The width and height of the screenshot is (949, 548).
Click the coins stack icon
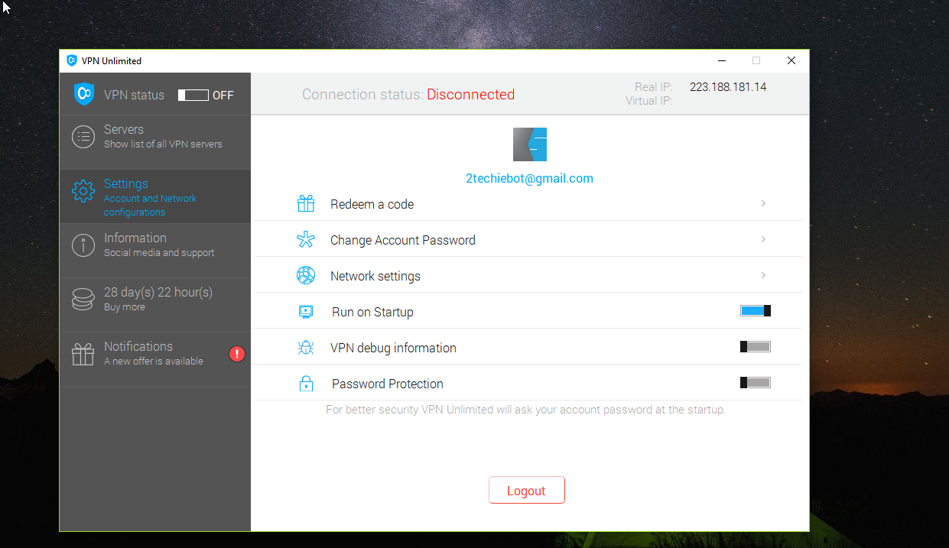[x=83, y=299]
